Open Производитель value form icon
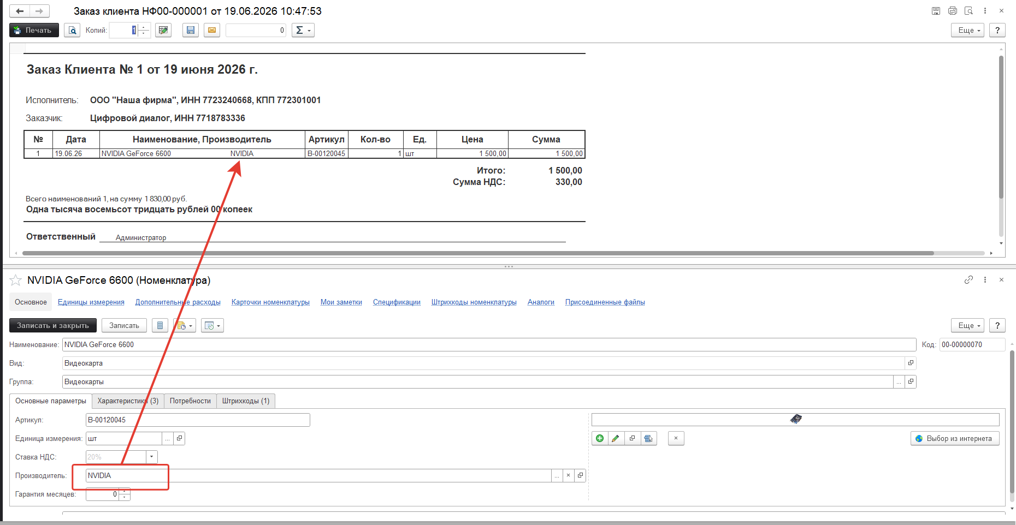The height and width of the screenshot is (525, 1016). point(580,475)
